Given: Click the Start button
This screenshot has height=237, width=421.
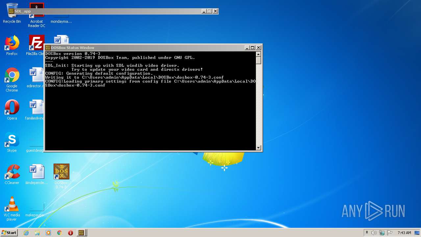Looking at the screenshot, I should [9, 233].
